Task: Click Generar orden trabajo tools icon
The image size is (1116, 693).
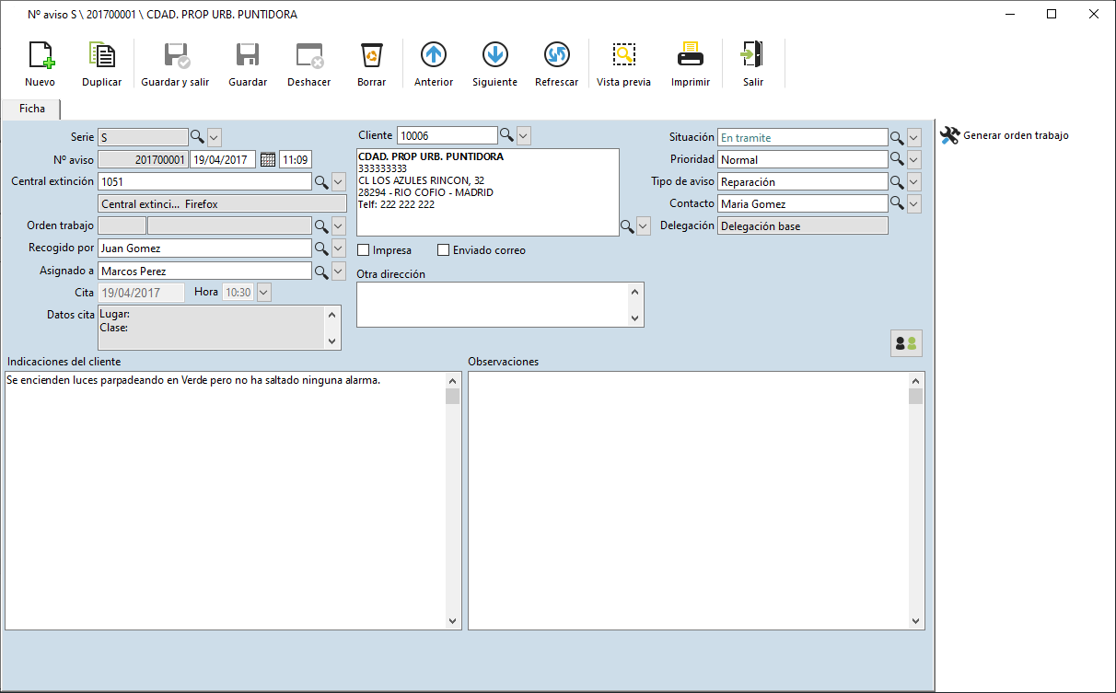Action: (x=949, y=135)
